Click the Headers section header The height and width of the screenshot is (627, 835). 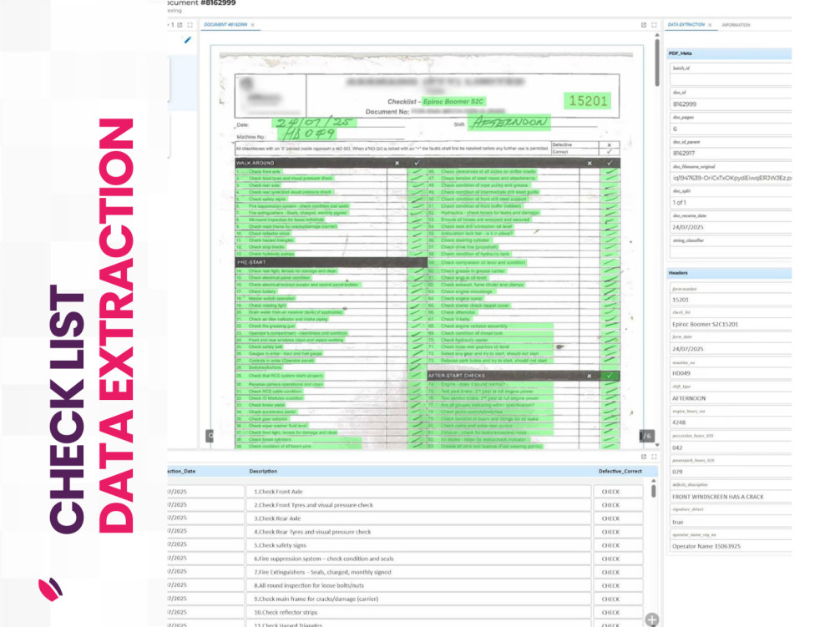coord(729,273)
